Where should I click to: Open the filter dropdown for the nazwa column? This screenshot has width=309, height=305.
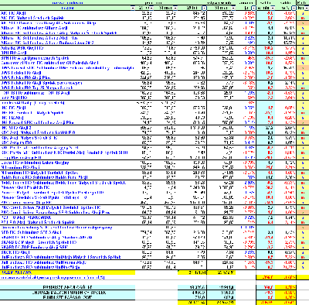click(133, 8)
